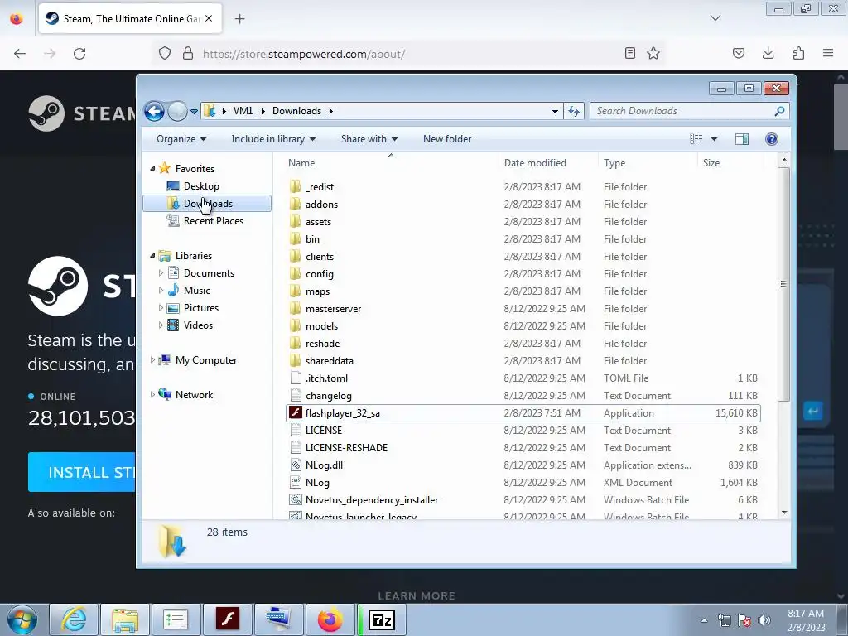848x636 pixels.
Task: Select the Music library icon
Action: click(x=173, y=291)
